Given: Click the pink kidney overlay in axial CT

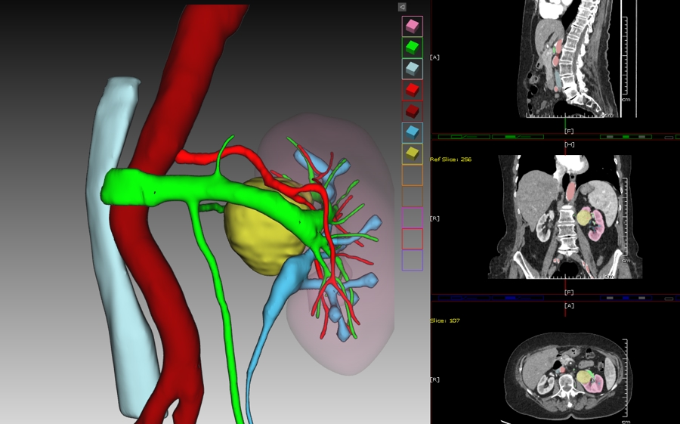Looking at the screenshot, I should (x=595, y=383).
